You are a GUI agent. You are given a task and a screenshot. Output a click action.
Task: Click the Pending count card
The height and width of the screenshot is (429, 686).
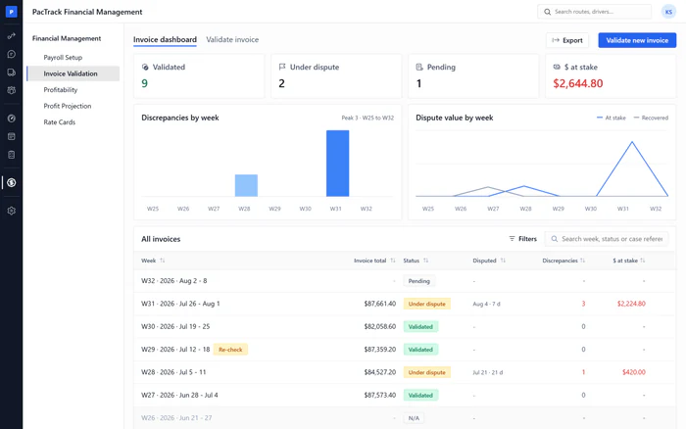[473, 76]
